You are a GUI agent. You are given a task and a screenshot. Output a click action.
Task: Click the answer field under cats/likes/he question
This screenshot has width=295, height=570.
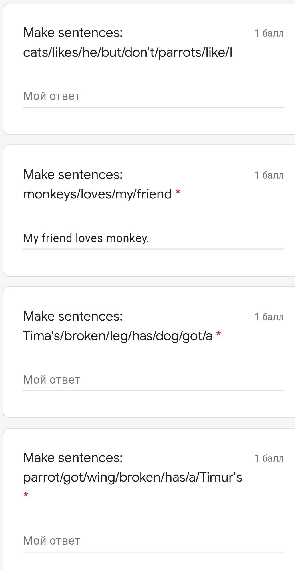(153, 96)
